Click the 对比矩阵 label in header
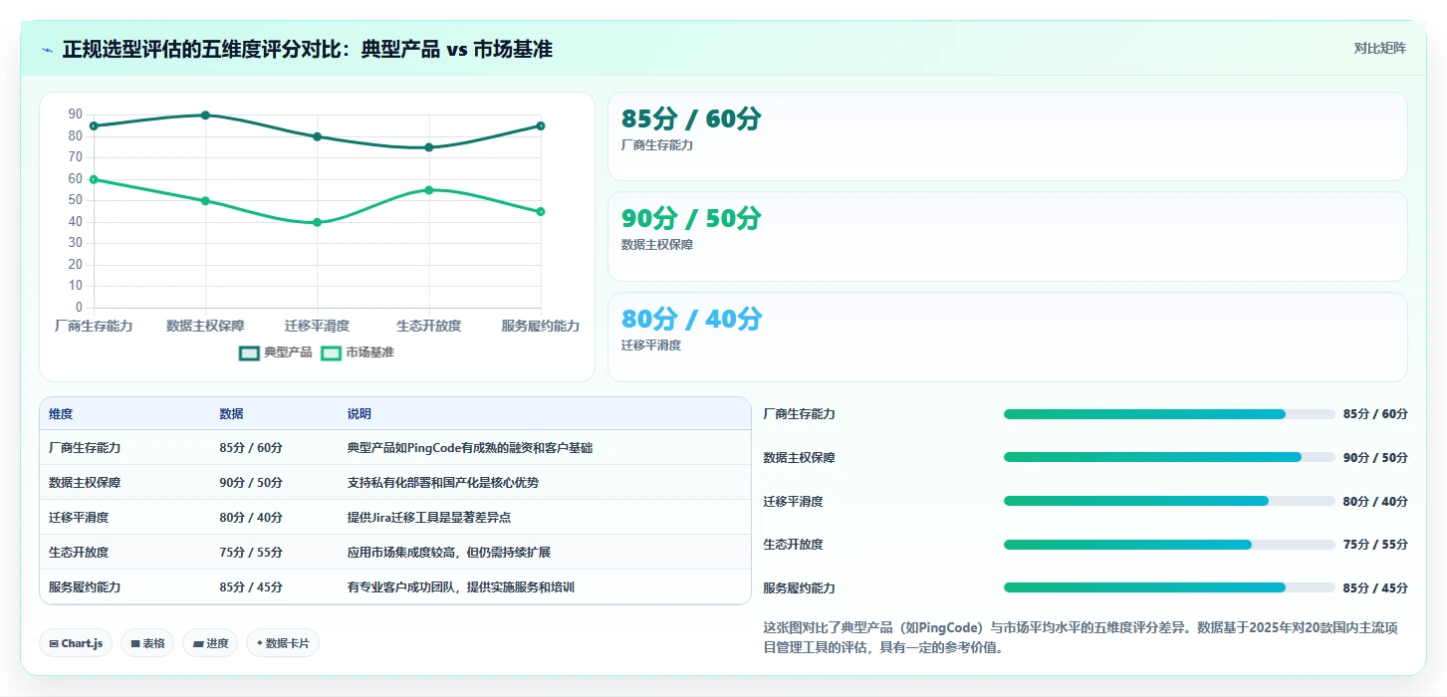The width and height of the screenshot is (1447, 697). coord(1379,48)
